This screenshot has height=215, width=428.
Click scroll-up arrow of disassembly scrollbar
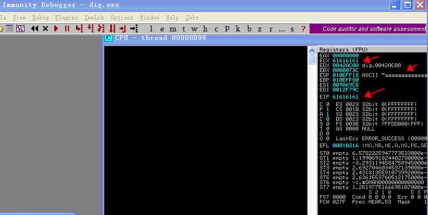coord(312,50)
